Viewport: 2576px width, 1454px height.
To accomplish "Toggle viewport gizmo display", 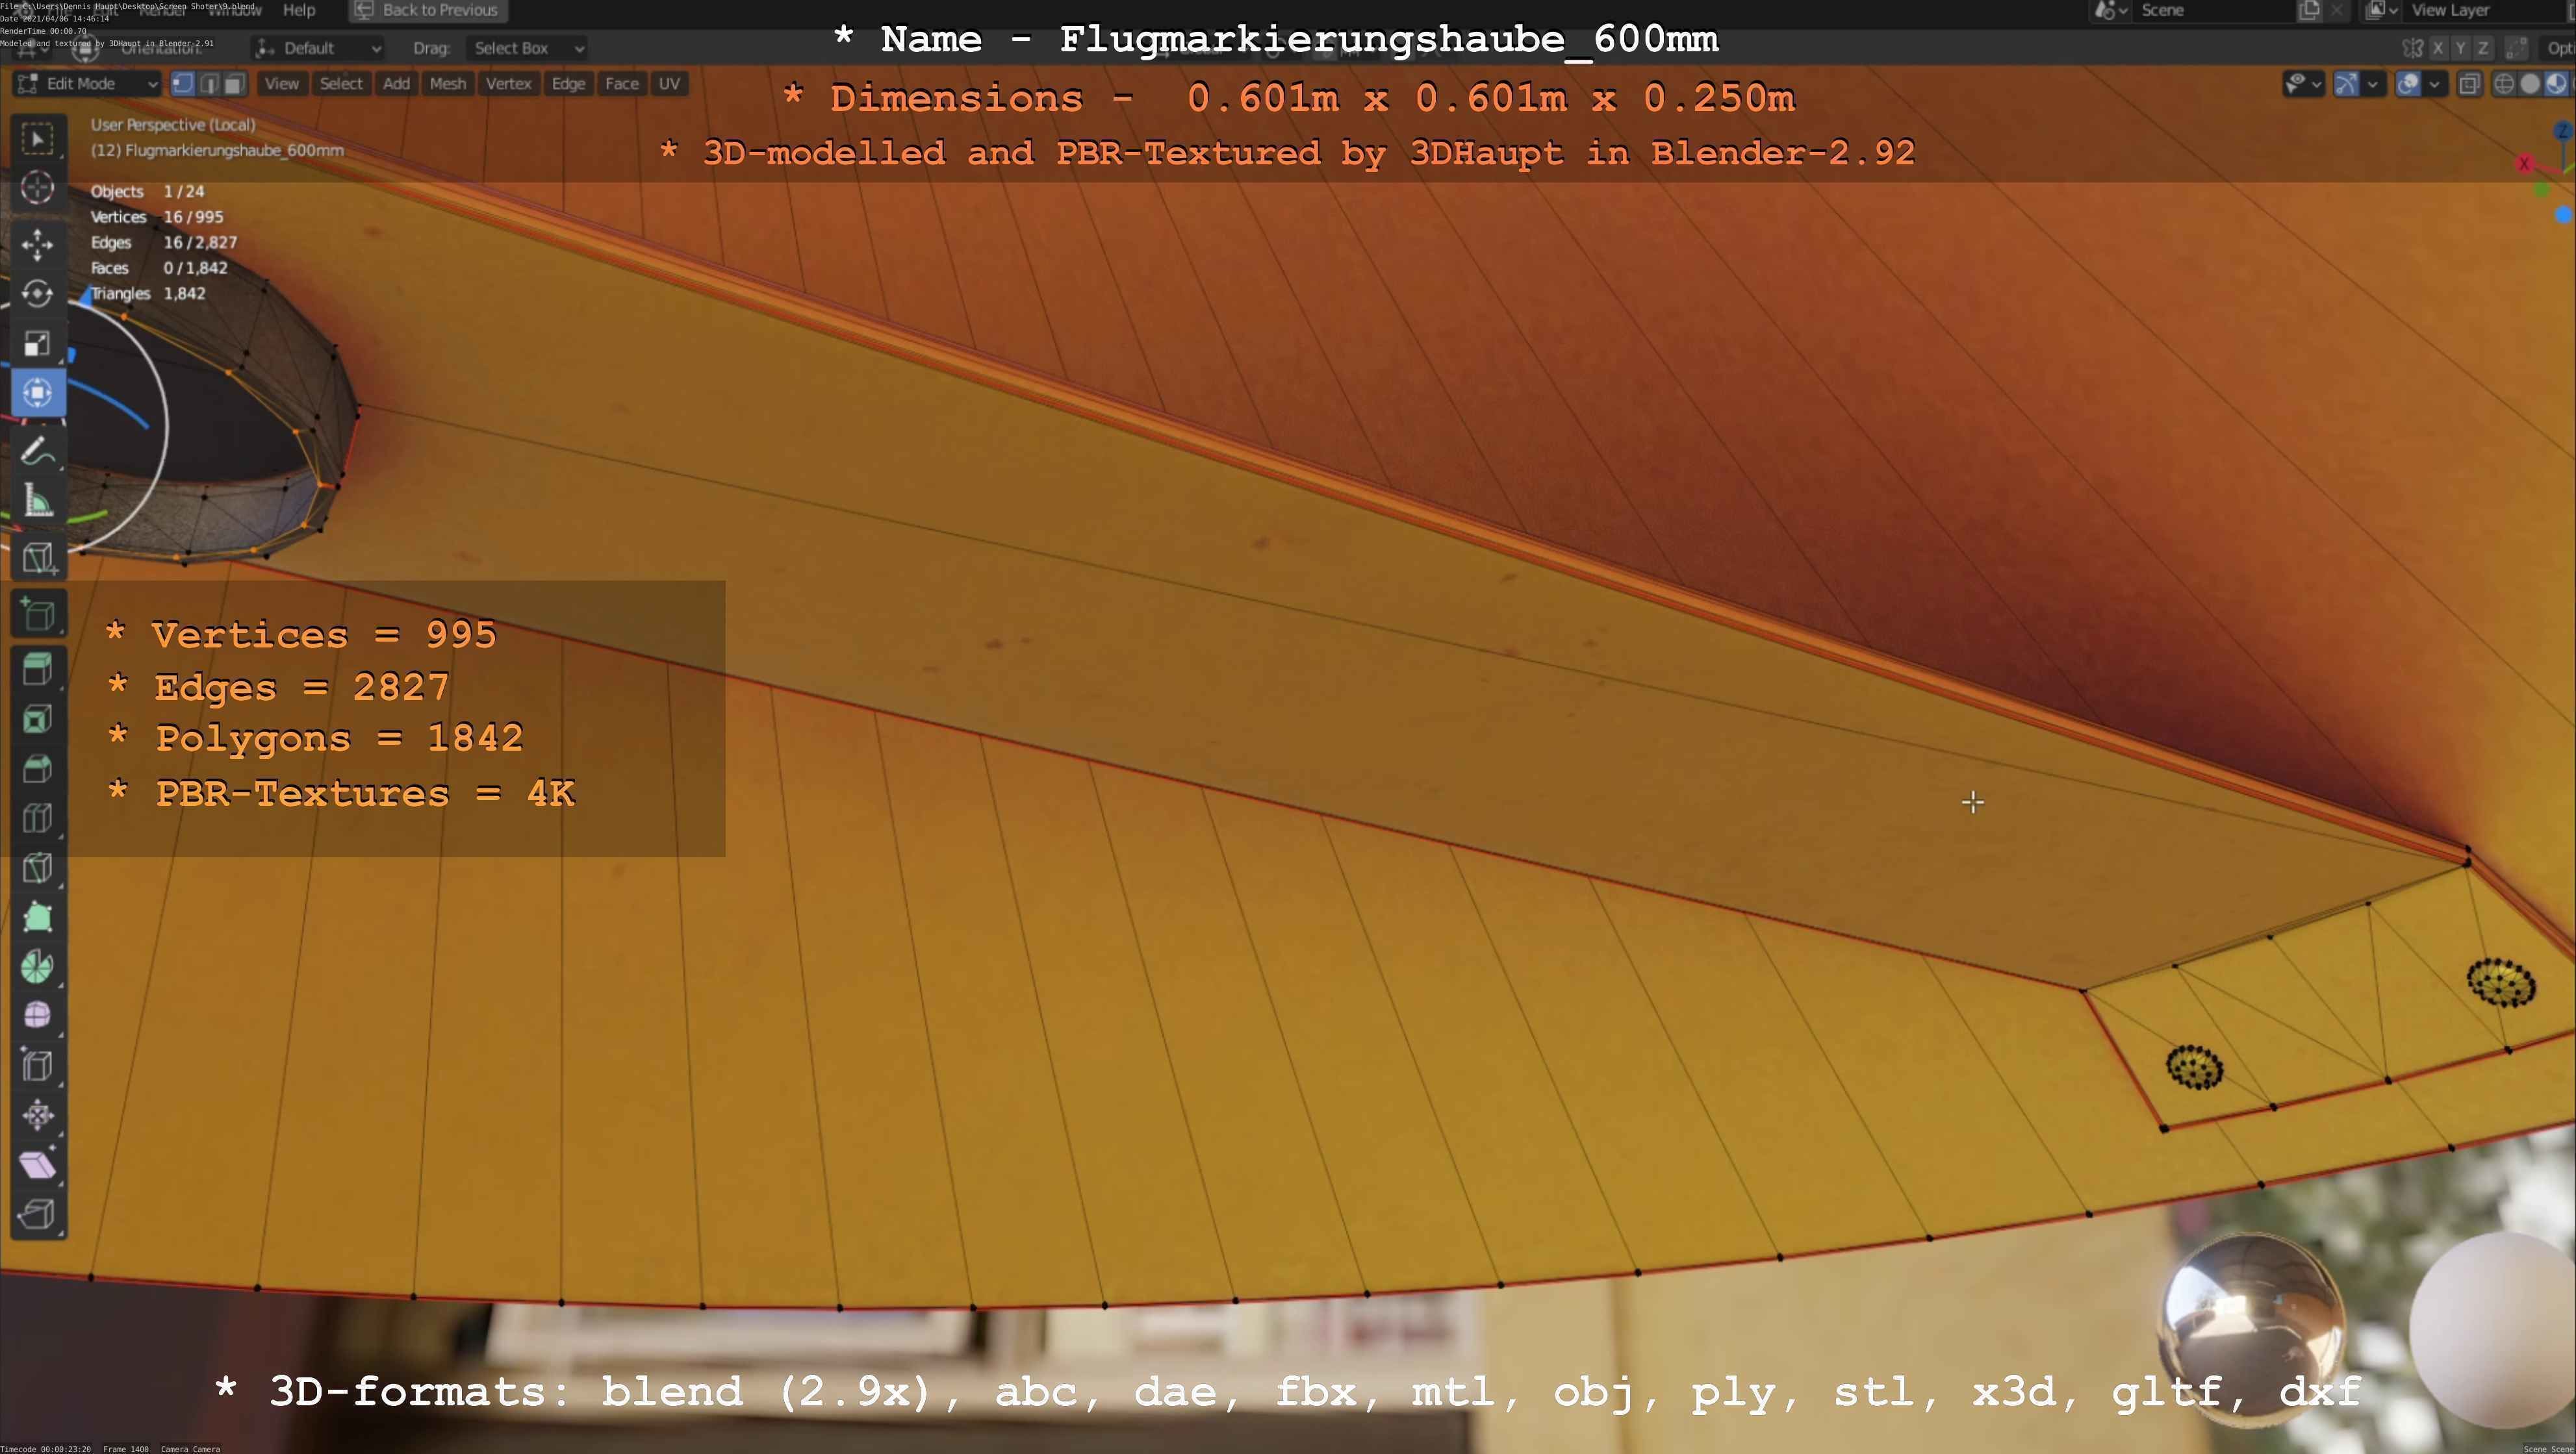I will pos(2346,84).
